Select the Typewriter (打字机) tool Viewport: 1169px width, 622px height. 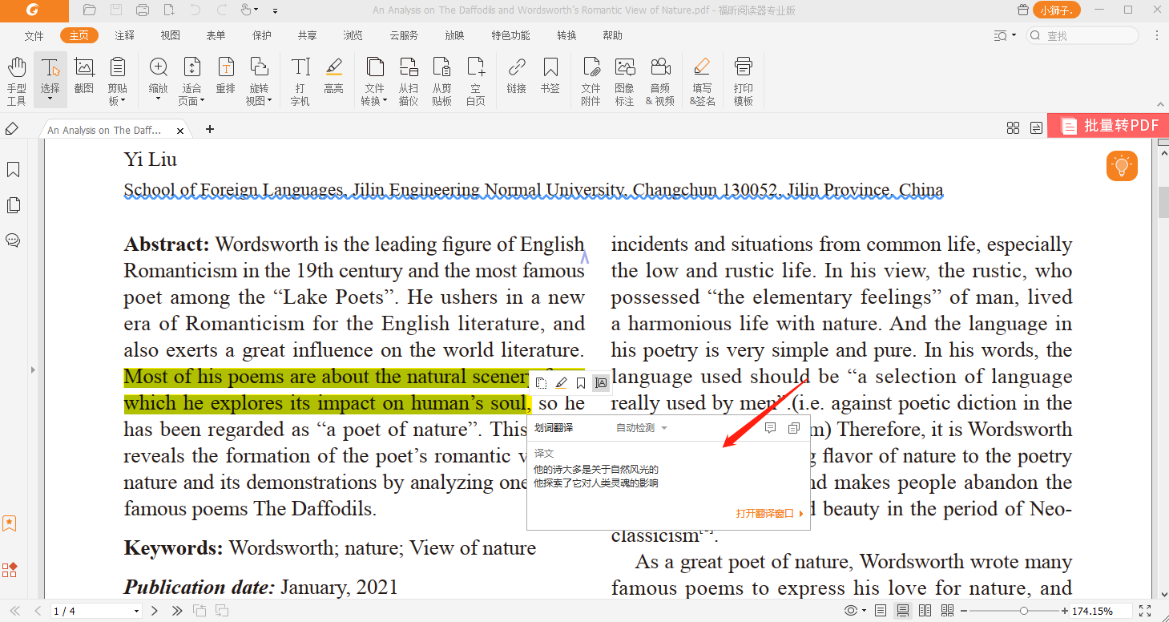click(x=300, y=80)
